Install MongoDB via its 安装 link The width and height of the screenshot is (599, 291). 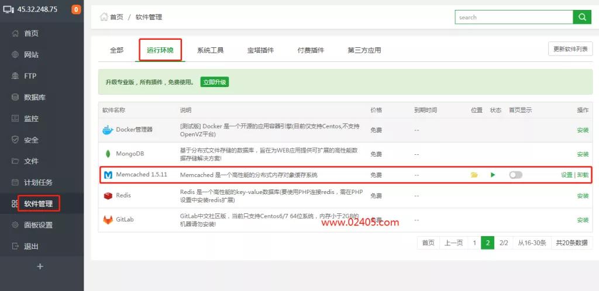583,154
